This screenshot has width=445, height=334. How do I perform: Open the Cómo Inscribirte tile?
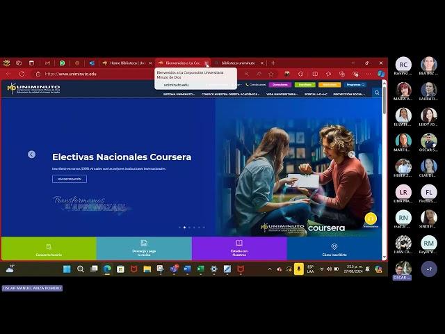pyautogui.click(x=334, y=248)
